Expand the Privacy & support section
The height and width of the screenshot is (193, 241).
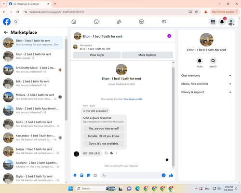click(x=206, y=92)
